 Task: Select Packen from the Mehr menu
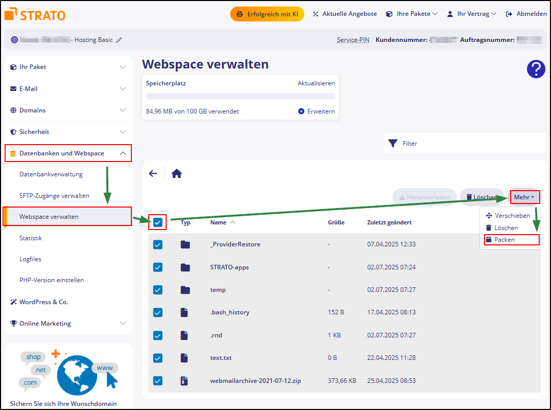[x=504, y=240]
